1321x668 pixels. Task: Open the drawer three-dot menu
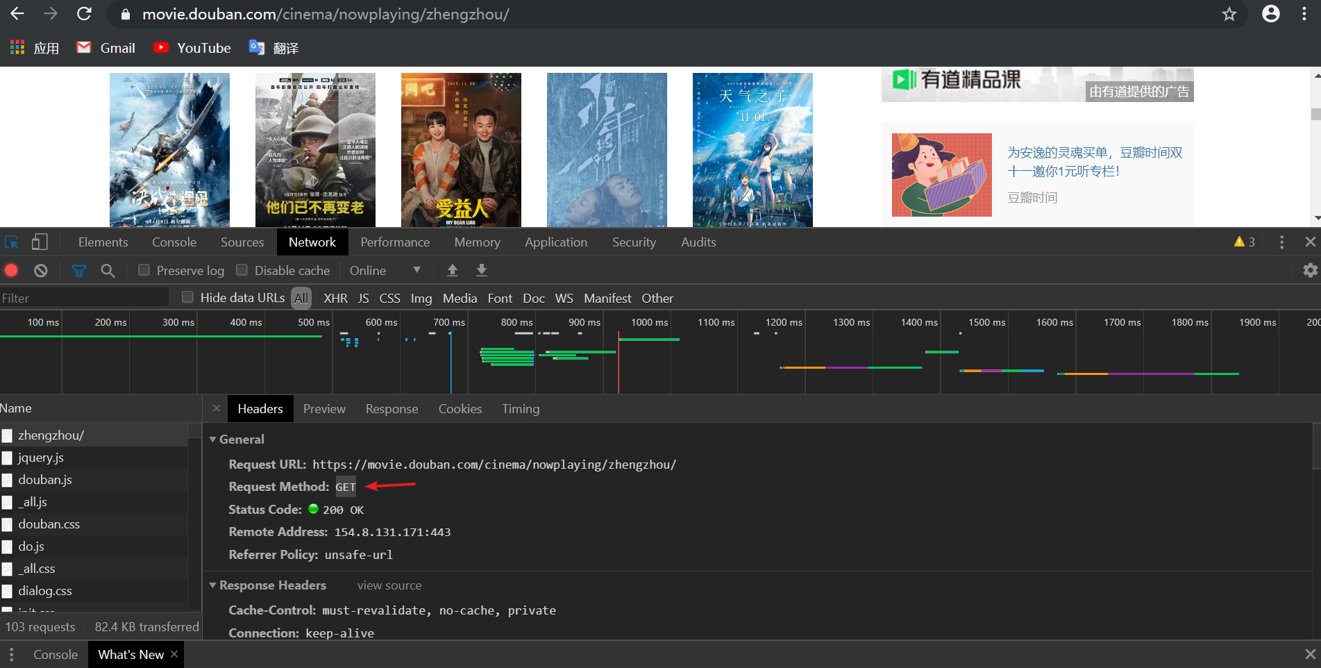click(12, 654)
